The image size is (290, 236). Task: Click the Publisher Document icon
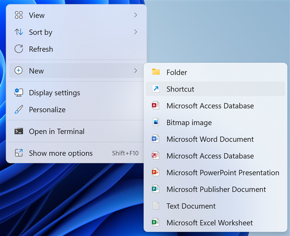pyautogui.click(x=155, y=189)
